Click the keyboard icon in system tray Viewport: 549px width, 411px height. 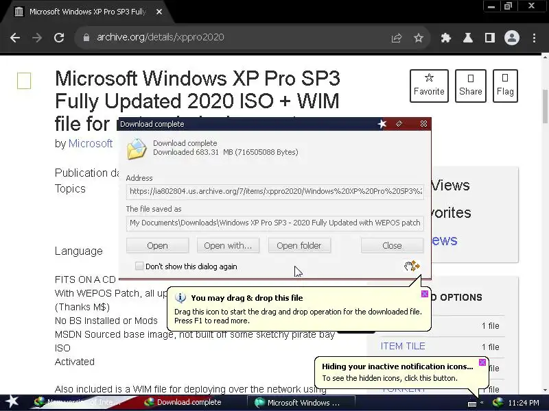click(472, 403)
